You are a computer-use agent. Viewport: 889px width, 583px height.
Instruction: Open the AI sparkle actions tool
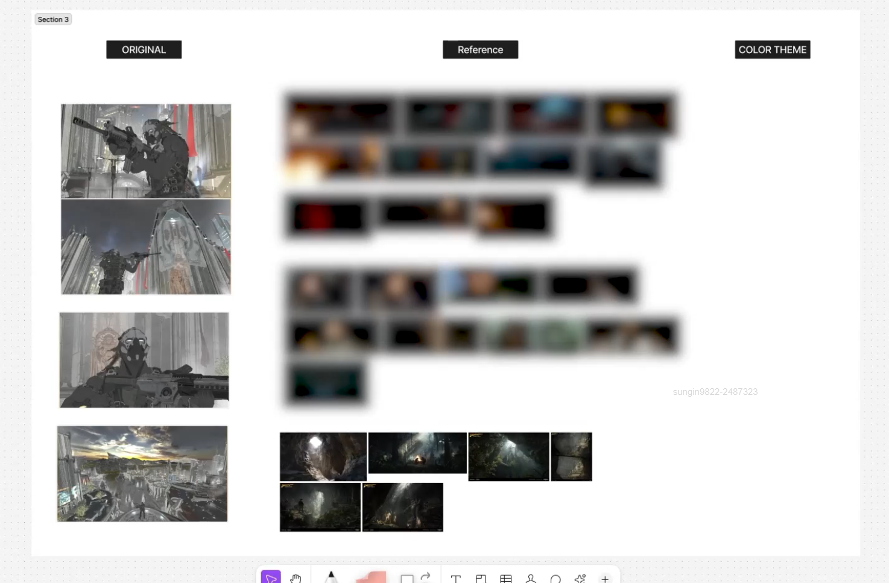tap(580, 579)
